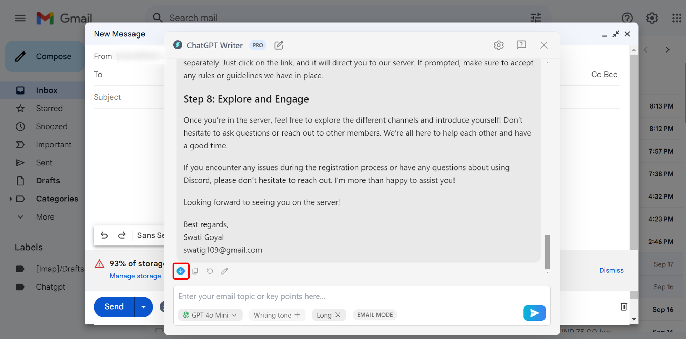Redo edit in compose toolbar

click(x=122, y=235)
